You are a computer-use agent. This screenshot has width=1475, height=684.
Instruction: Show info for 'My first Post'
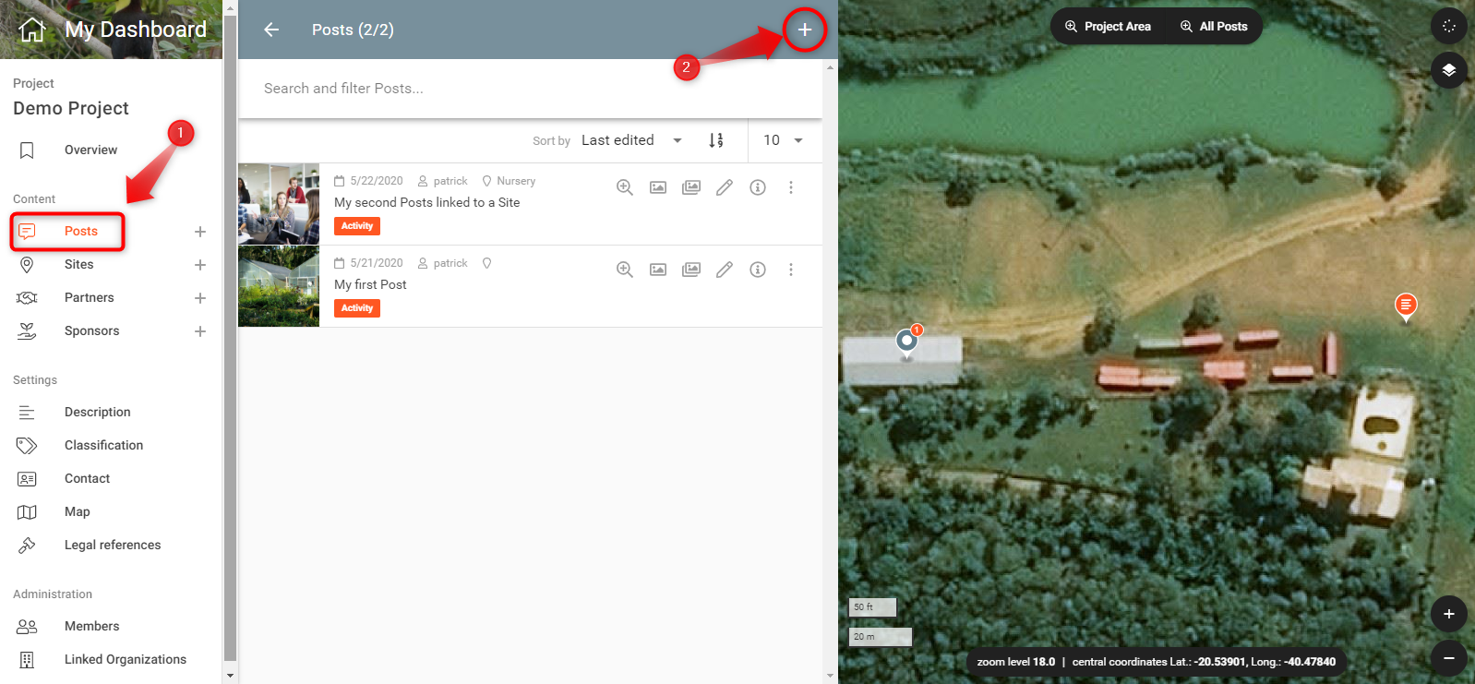(758, 270)
